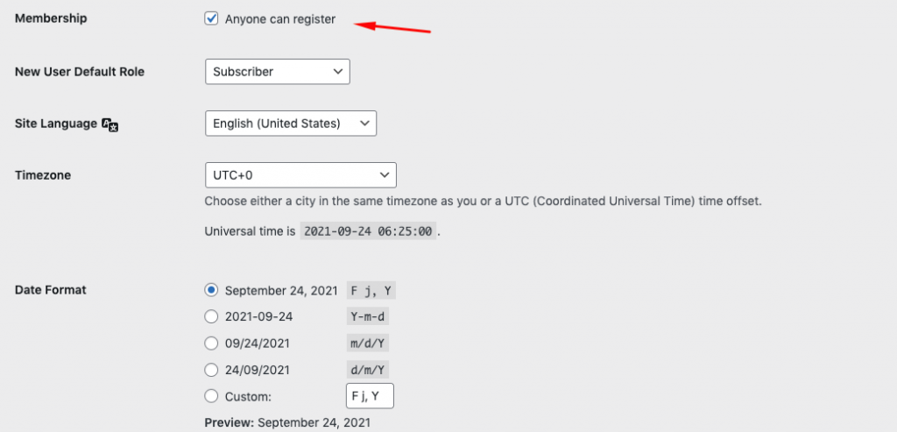The image size is (897, 432).
Task: Click the Site Language translation icon
Action: pos(109,124)
